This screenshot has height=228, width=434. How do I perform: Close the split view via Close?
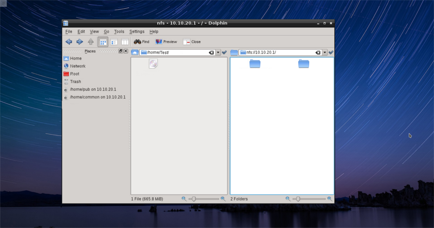tap(192, 42)
